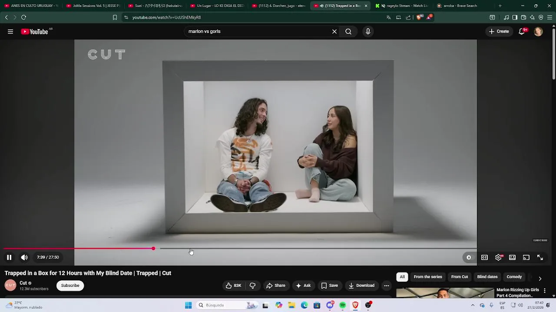Switch to the 'Suei' browser tab
556x312 pixels.
(155, 6)
